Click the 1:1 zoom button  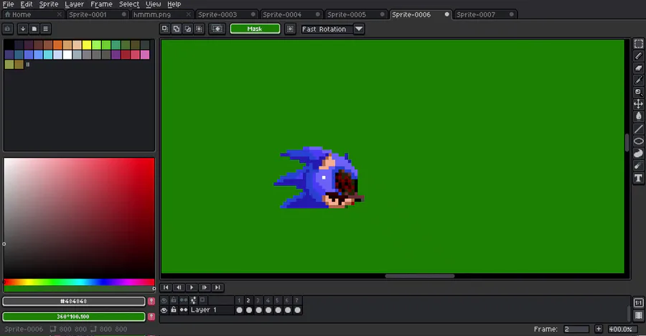[x=638, y=303]
